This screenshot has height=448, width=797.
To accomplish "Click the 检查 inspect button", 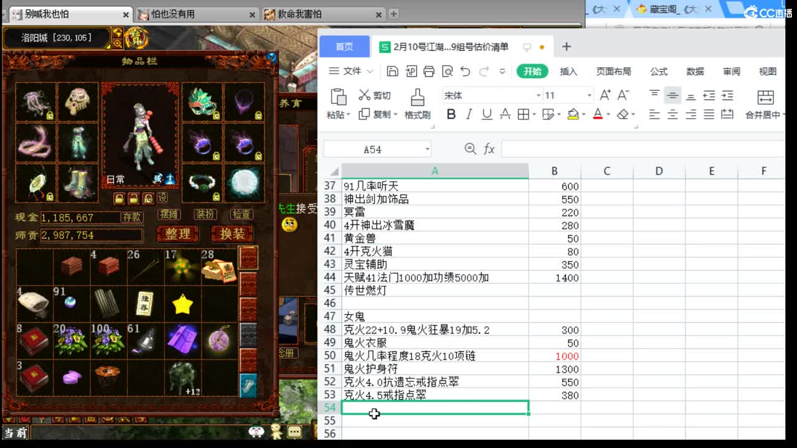I will pyautogui.click(x=242, y=214).
